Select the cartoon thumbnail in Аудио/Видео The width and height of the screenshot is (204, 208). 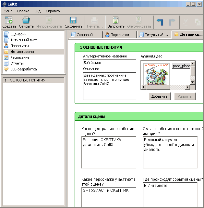156,74
